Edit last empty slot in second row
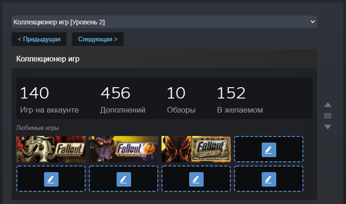The height and width of the screenshot is (204, 346). (x=269, y=179)
